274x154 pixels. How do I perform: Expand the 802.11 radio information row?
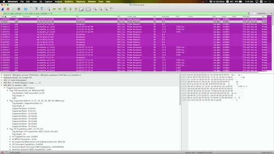[2, 80]
